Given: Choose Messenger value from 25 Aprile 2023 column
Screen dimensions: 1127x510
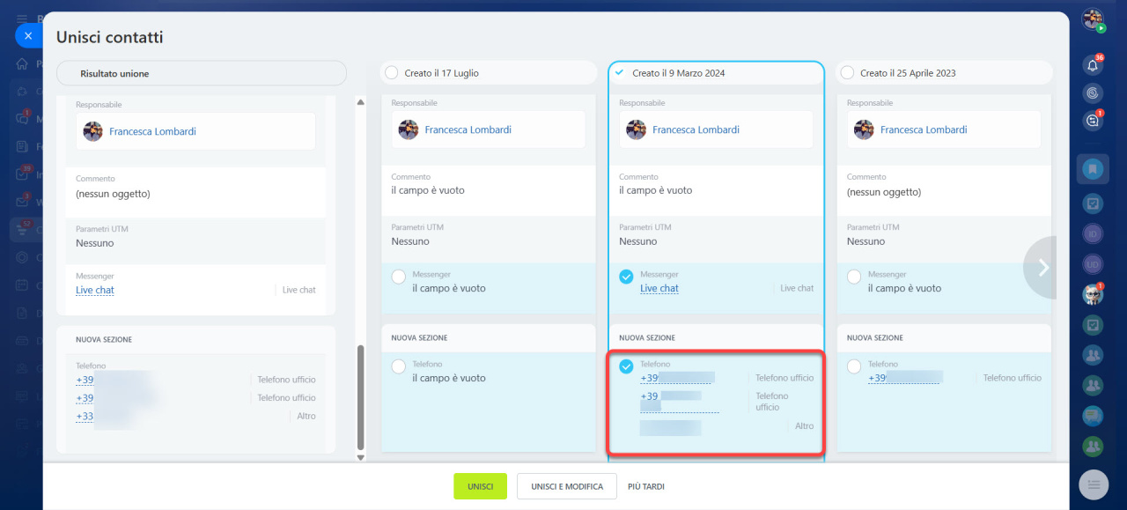Looking at the screenshot, I should [854, 277].
